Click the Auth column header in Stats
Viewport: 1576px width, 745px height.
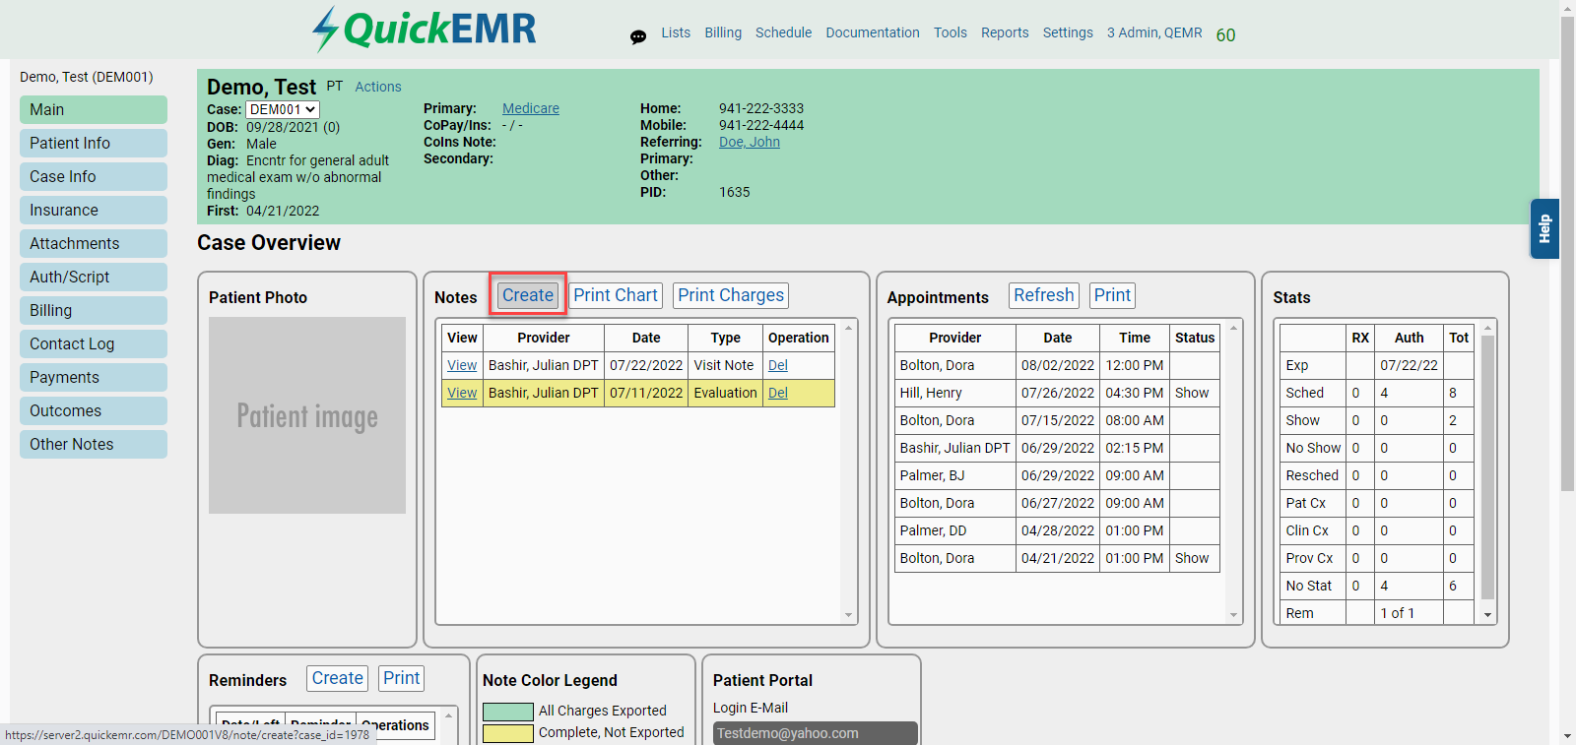click(1409, 338)
